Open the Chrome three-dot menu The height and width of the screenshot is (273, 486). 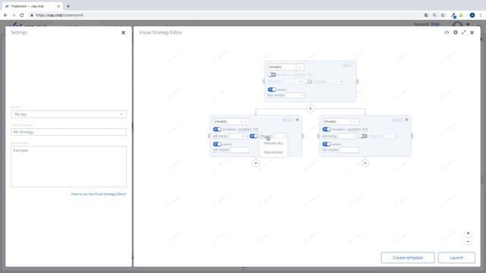[481, 15]
